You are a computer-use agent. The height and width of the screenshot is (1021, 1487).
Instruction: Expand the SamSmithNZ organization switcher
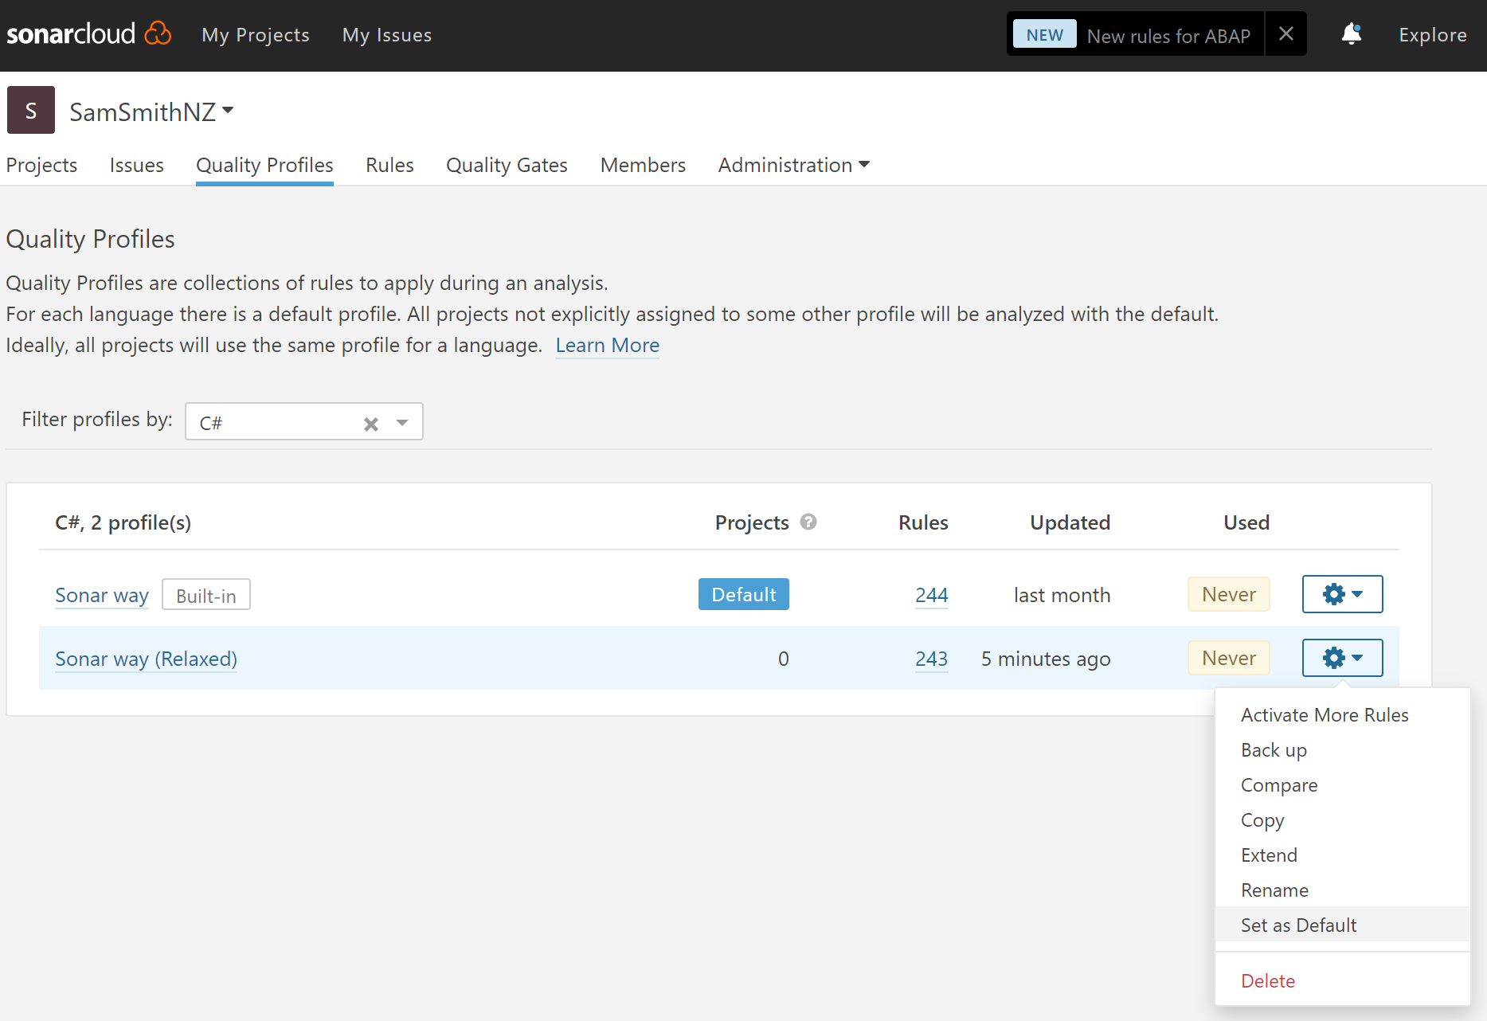(228, 111)
